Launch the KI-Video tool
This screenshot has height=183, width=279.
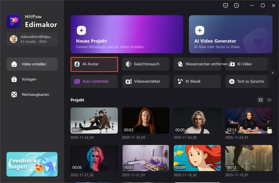[248, 64]
